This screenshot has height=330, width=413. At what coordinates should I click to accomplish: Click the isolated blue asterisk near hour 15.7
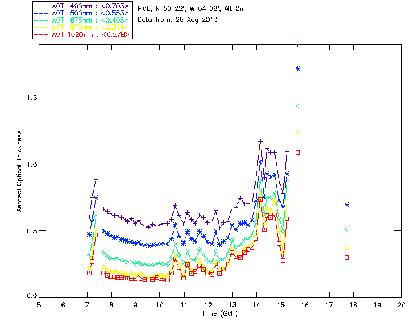click(298, 69)
